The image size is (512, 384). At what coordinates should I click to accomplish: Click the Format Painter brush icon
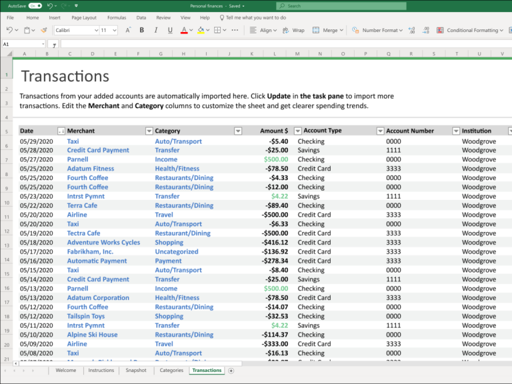pos(44,30)
